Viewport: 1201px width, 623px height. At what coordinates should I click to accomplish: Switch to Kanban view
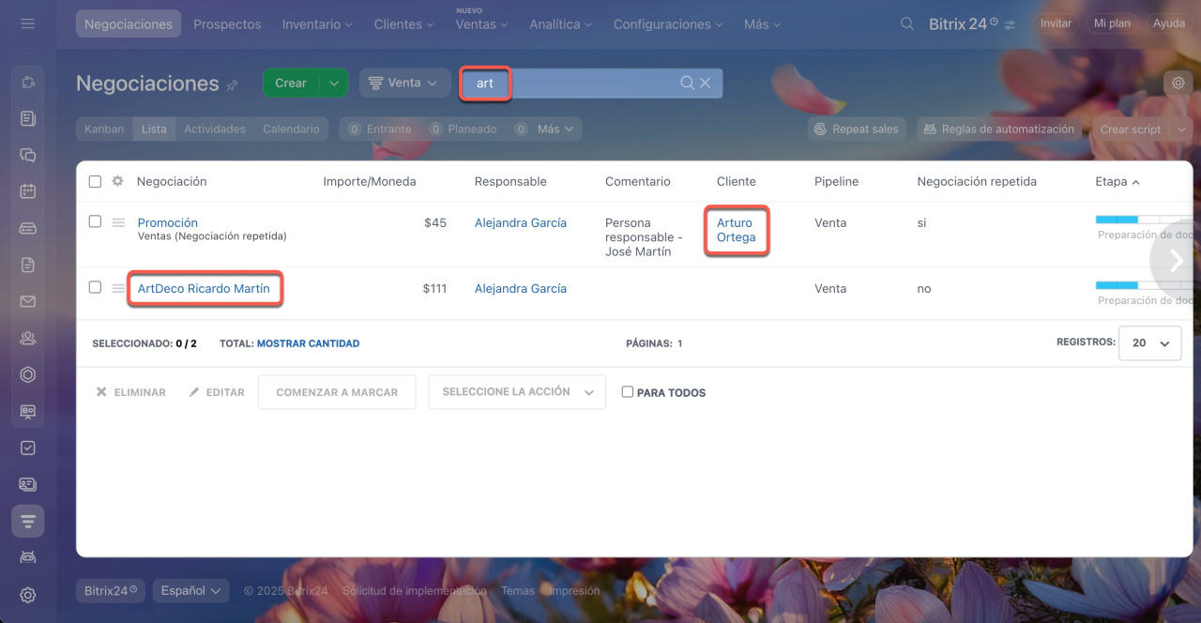(104, 129)
